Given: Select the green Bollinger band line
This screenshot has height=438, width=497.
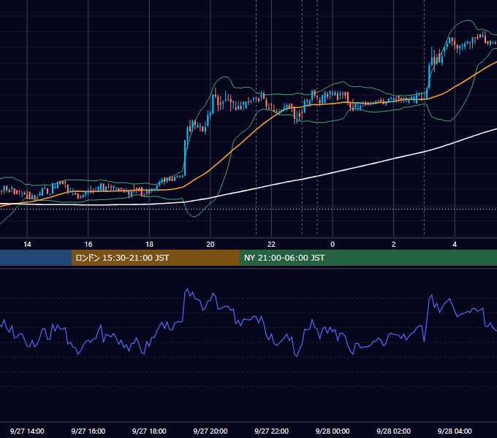Looking at the screenshot, I should (225, 77).
